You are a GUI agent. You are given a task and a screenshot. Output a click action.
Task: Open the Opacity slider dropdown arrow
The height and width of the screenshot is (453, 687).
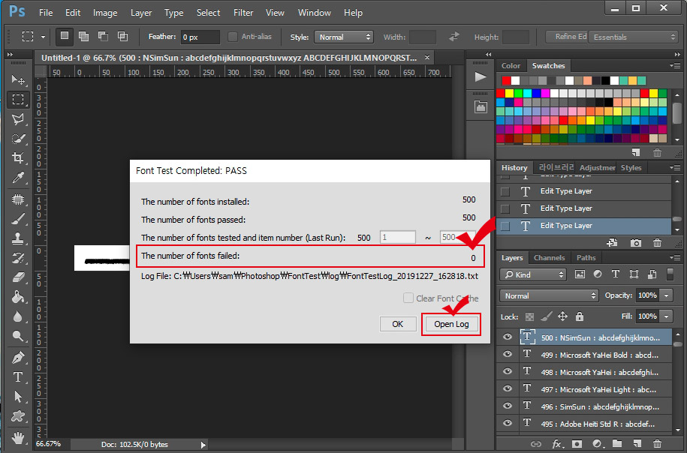(667, 295)
